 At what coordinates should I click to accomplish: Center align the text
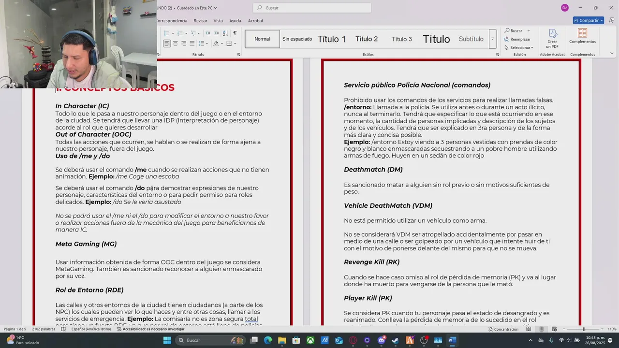pyautogui.click(x=175, y=43)
